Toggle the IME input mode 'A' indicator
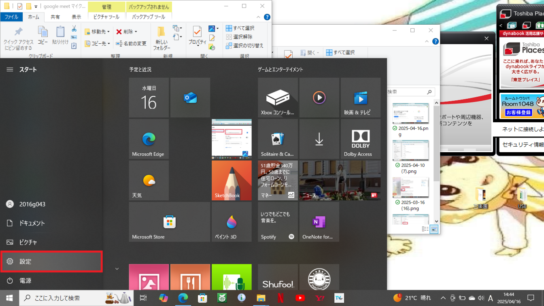 (491, 298)
